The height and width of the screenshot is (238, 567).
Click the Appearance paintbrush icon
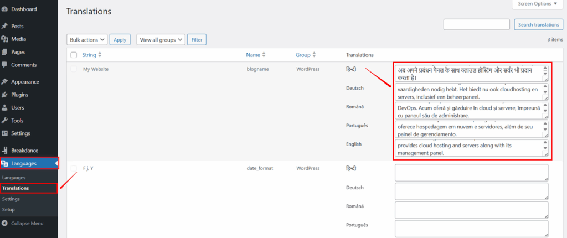click(x=5, y=82)
